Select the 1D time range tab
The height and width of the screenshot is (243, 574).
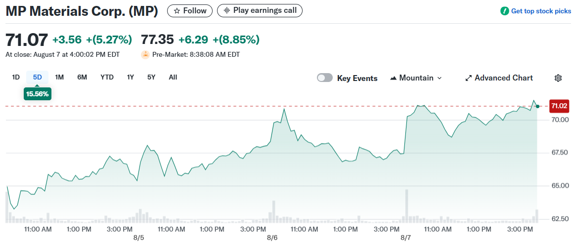click(x=16, y=77)
